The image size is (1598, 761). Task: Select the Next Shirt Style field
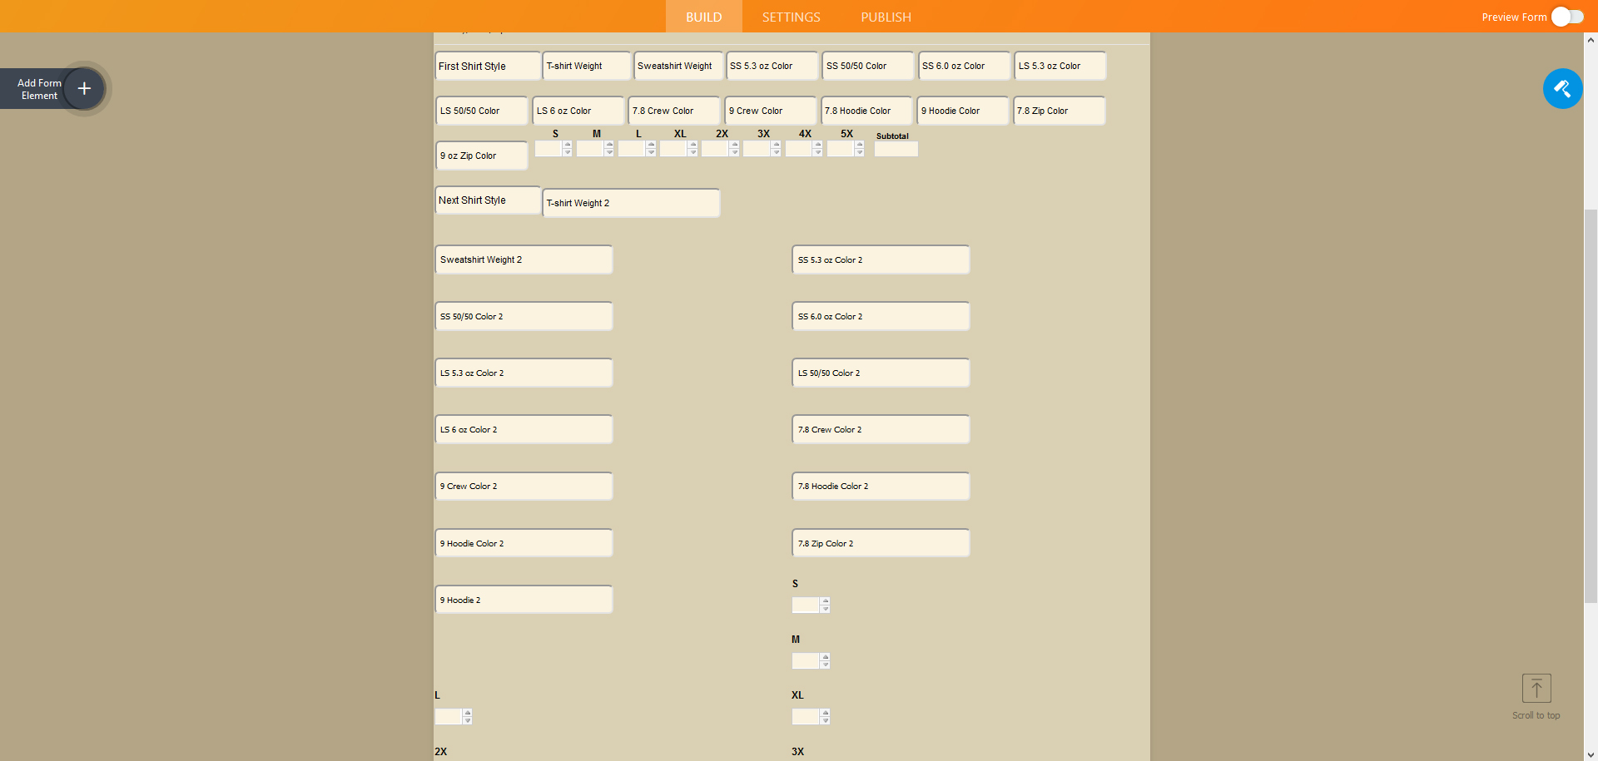click(487, 200)
